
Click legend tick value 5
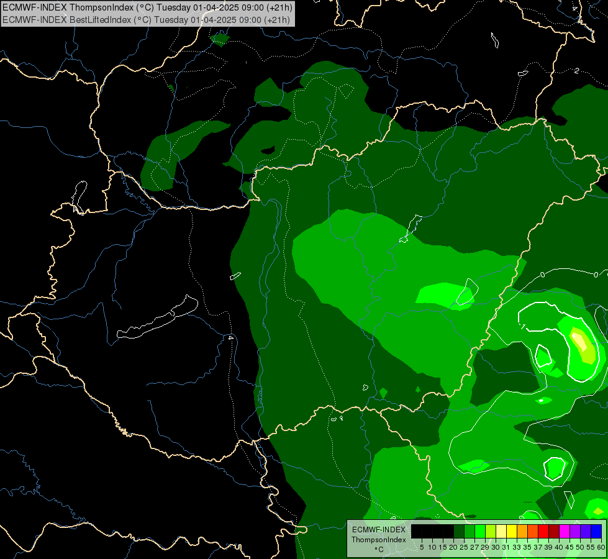pos(422,547)
